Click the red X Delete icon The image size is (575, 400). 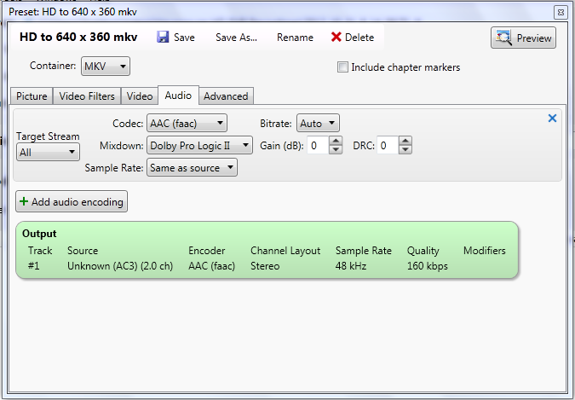pyautogui.click(x=336, y=37)
